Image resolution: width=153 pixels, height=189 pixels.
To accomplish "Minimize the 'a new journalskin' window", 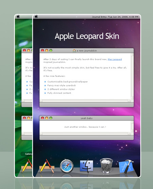I will click(x=47, y=50).
